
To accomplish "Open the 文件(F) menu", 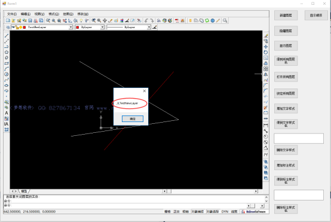I will coord(12,14).
